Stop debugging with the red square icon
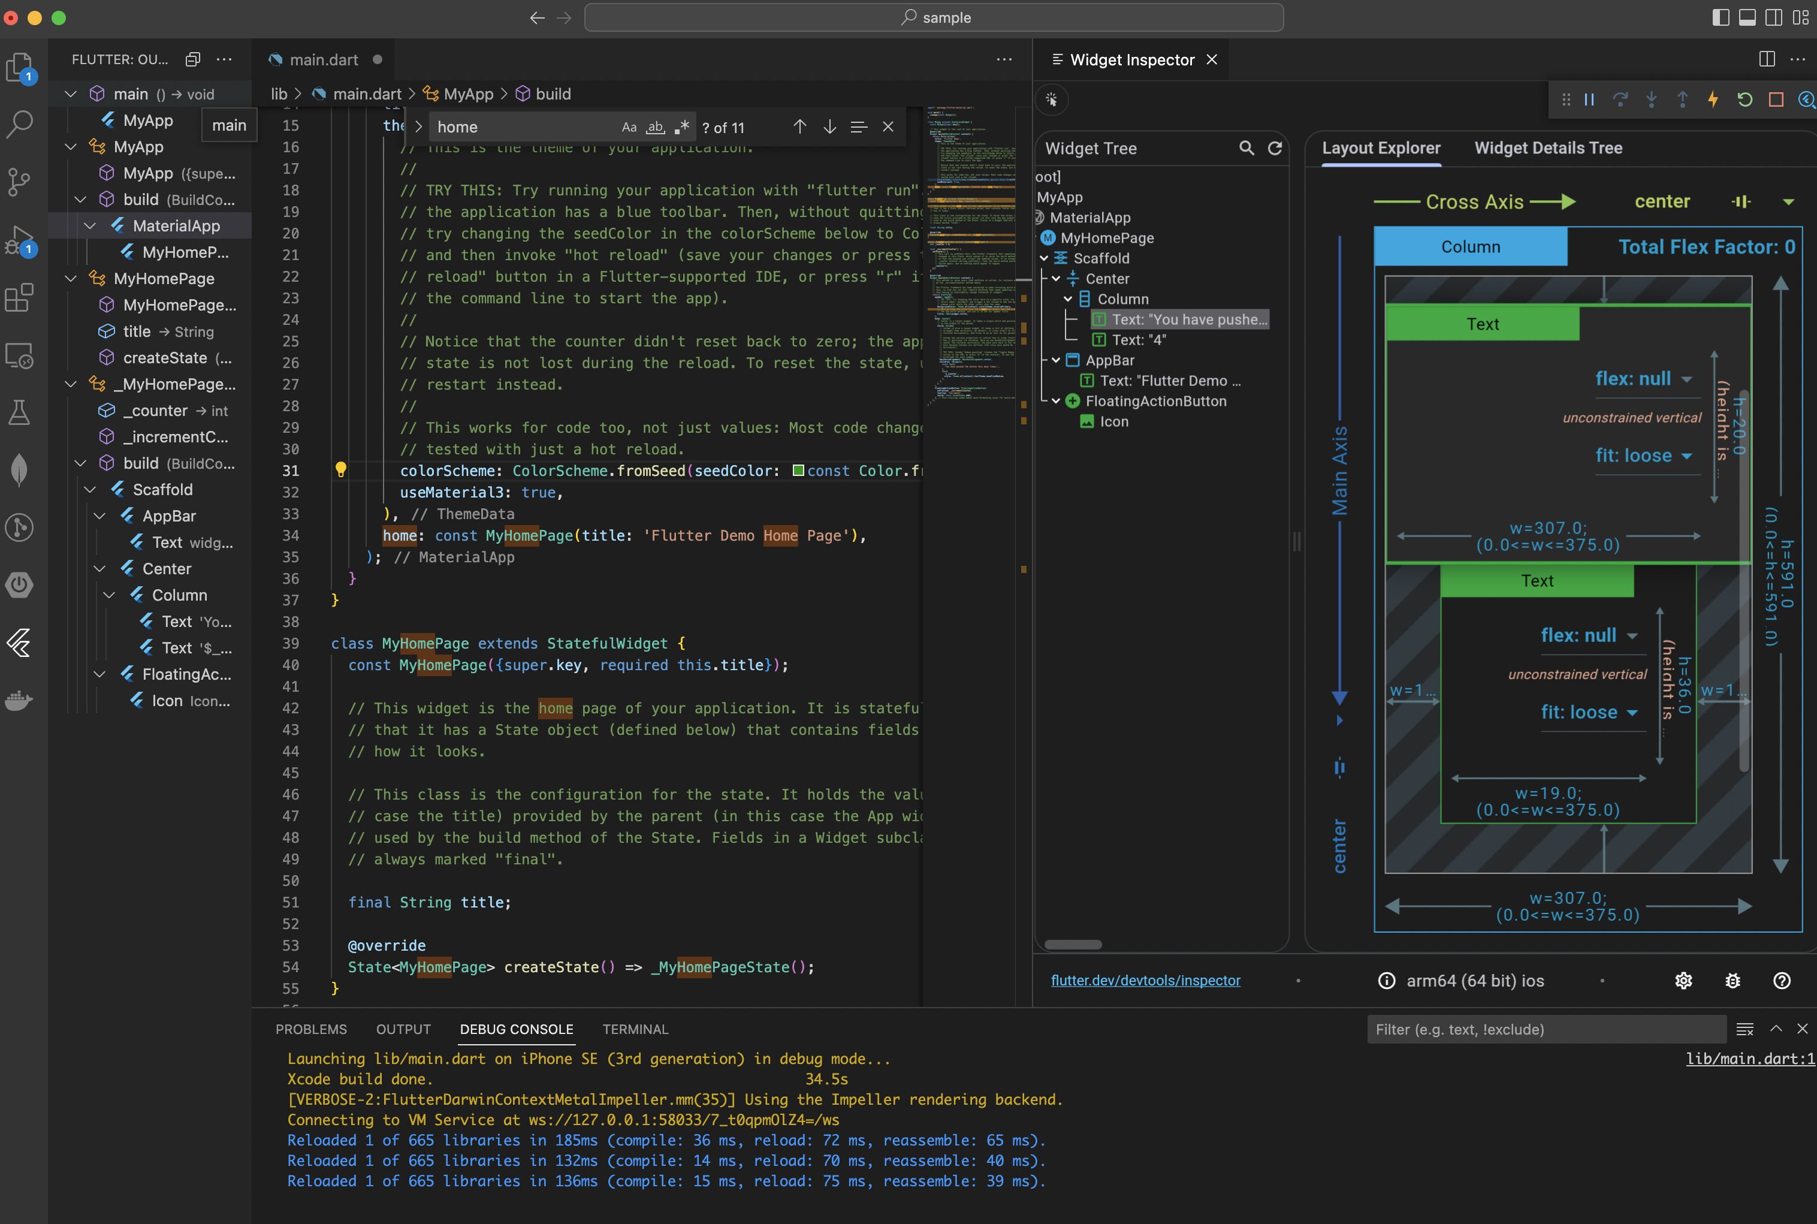 (x=1776, y=99)
